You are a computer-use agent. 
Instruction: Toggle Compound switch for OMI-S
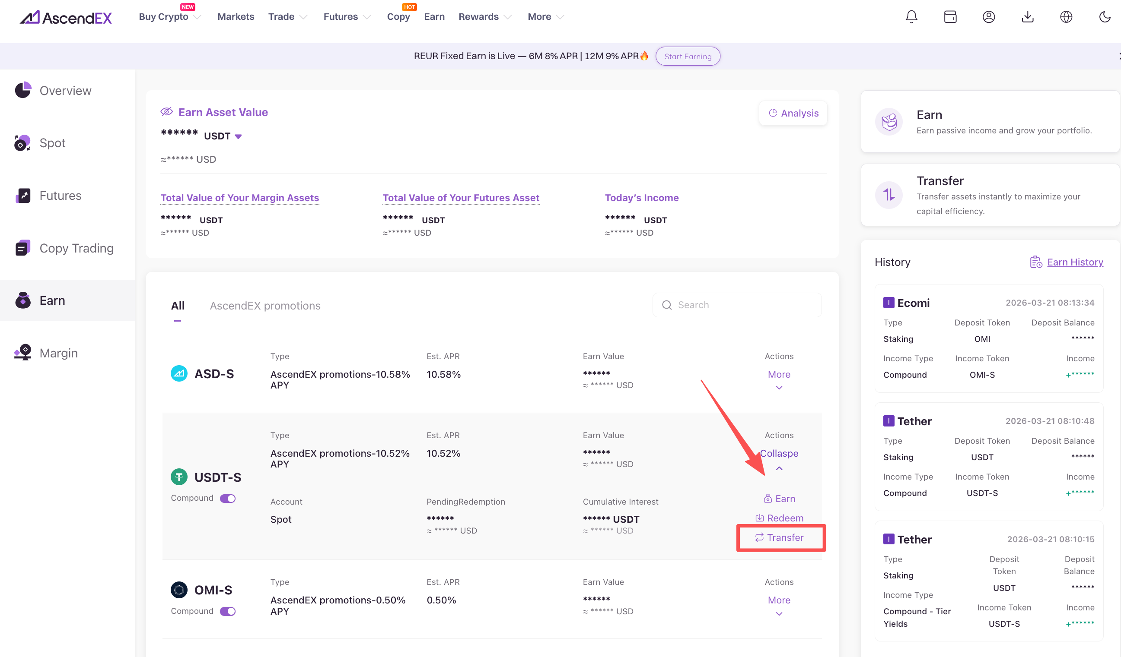[228, 611]
